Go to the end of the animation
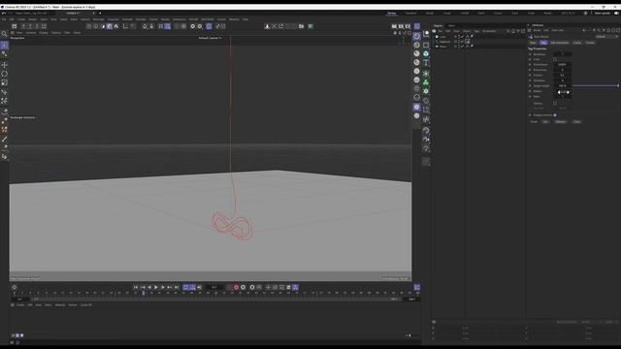 (177, 287)
